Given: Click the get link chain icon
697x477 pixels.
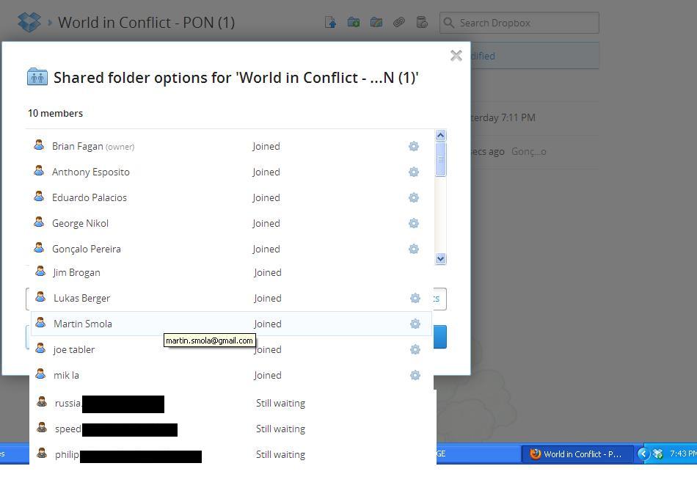Looking at the screenshot, I should 399,23.
